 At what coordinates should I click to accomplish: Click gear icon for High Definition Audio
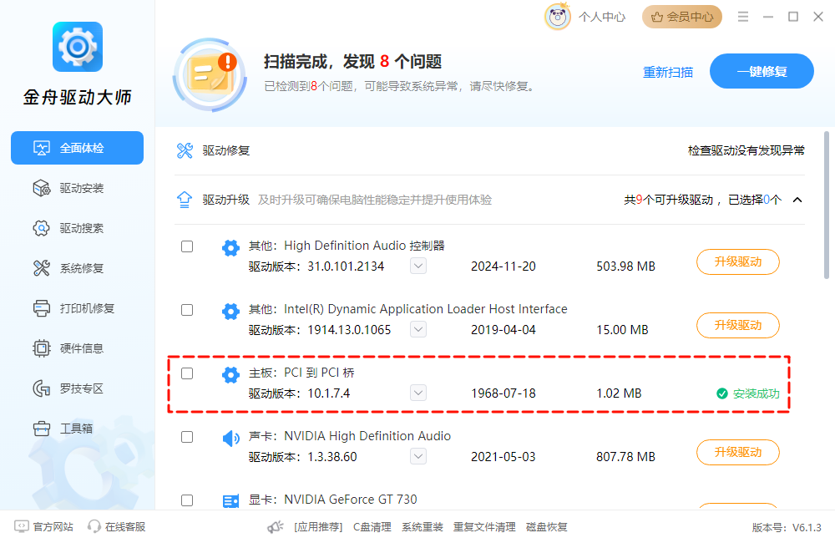point(230,248)
